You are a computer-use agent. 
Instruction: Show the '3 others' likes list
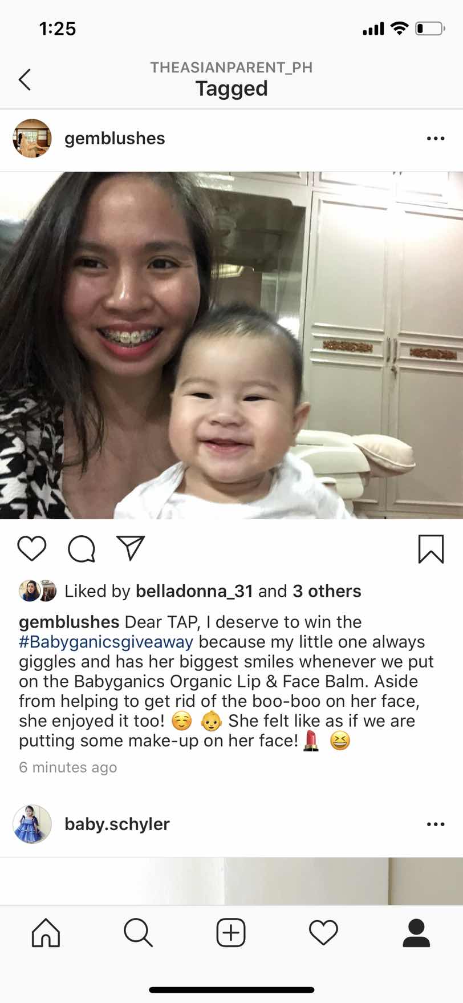coord(327,591)
